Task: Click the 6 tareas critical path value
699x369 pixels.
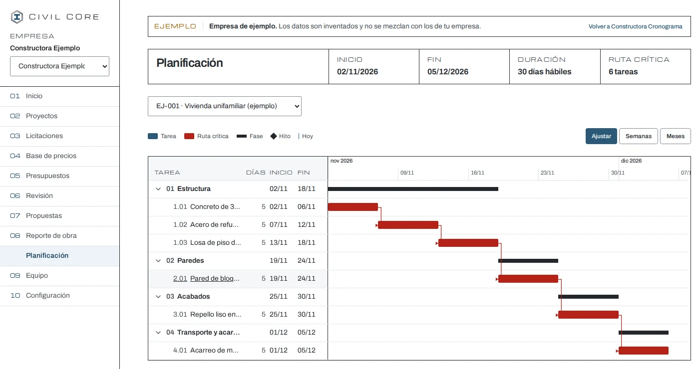Action: [x=623, y=72]
